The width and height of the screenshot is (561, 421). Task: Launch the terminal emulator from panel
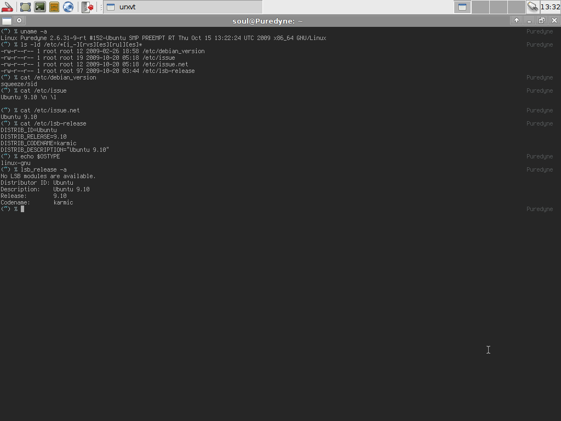(x=39, y=7)
